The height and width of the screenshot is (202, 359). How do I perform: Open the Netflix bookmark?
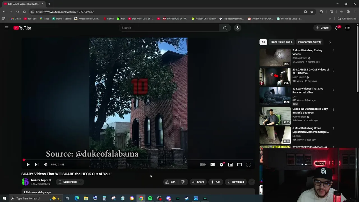(x=108, y=19)
